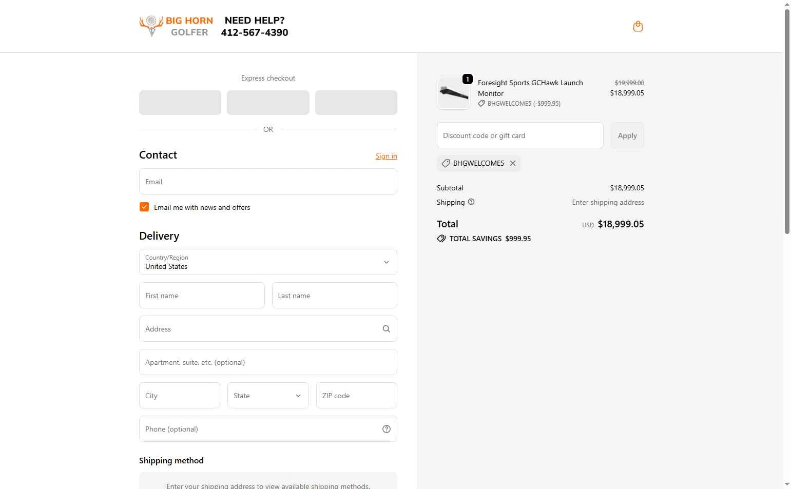Click the Enter shipping address text

pos(608,202)
